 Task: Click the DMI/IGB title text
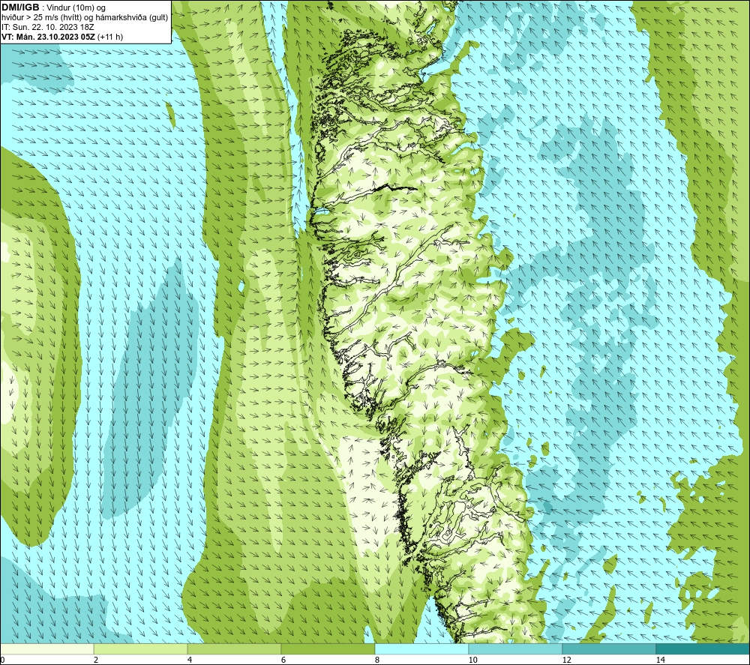click(x=20, y=7)
